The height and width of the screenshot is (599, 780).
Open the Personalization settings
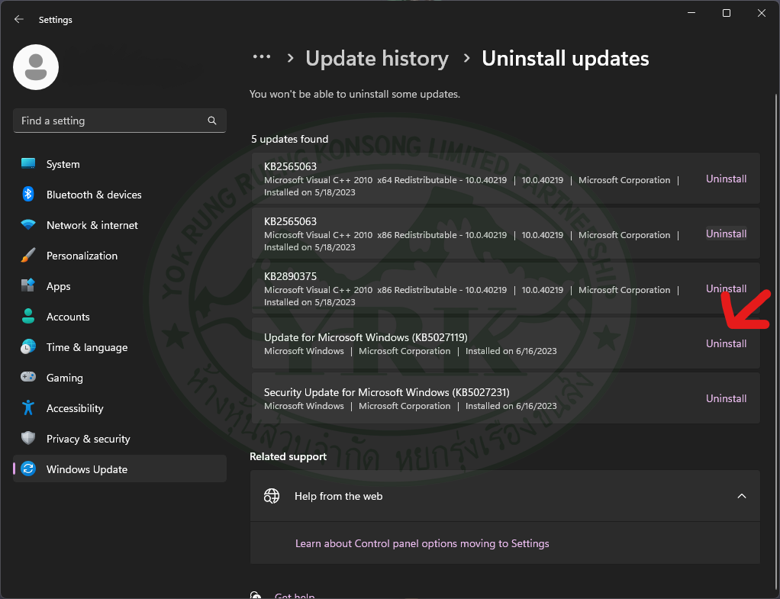pos(119,256)
